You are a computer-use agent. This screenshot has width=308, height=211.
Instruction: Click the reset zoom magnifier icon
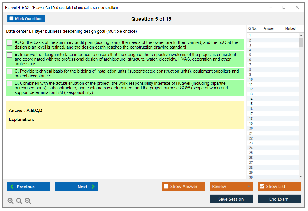[x=19, y=201]
